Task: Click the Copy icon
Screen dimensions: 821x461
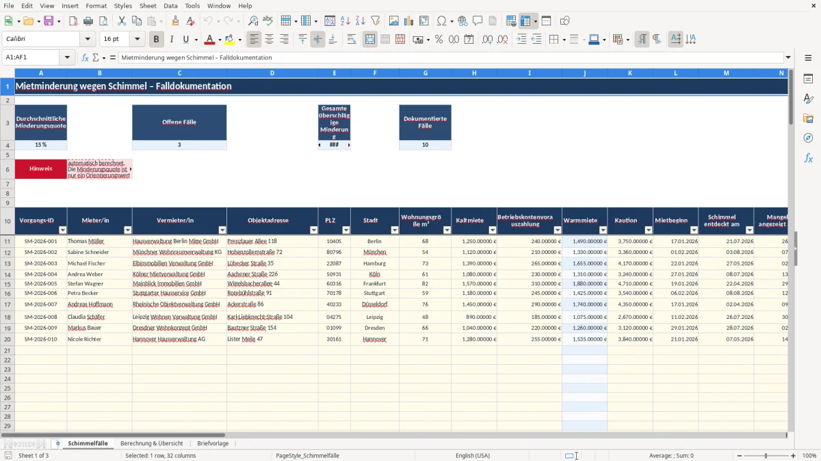Action: (x=136, y=21)
